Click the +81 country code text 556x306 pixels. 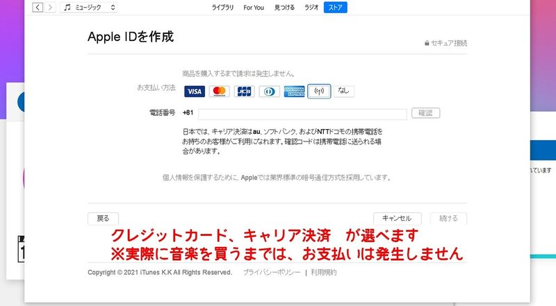[x=188, y=112]
